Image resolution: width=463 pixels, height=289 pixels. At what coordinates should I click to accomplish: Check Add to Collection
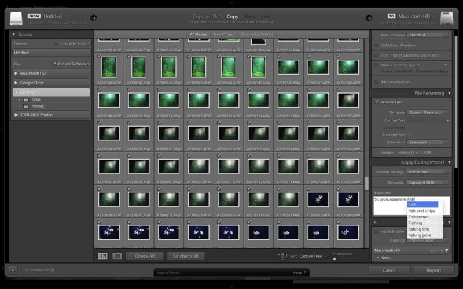(x=376, y=82)
